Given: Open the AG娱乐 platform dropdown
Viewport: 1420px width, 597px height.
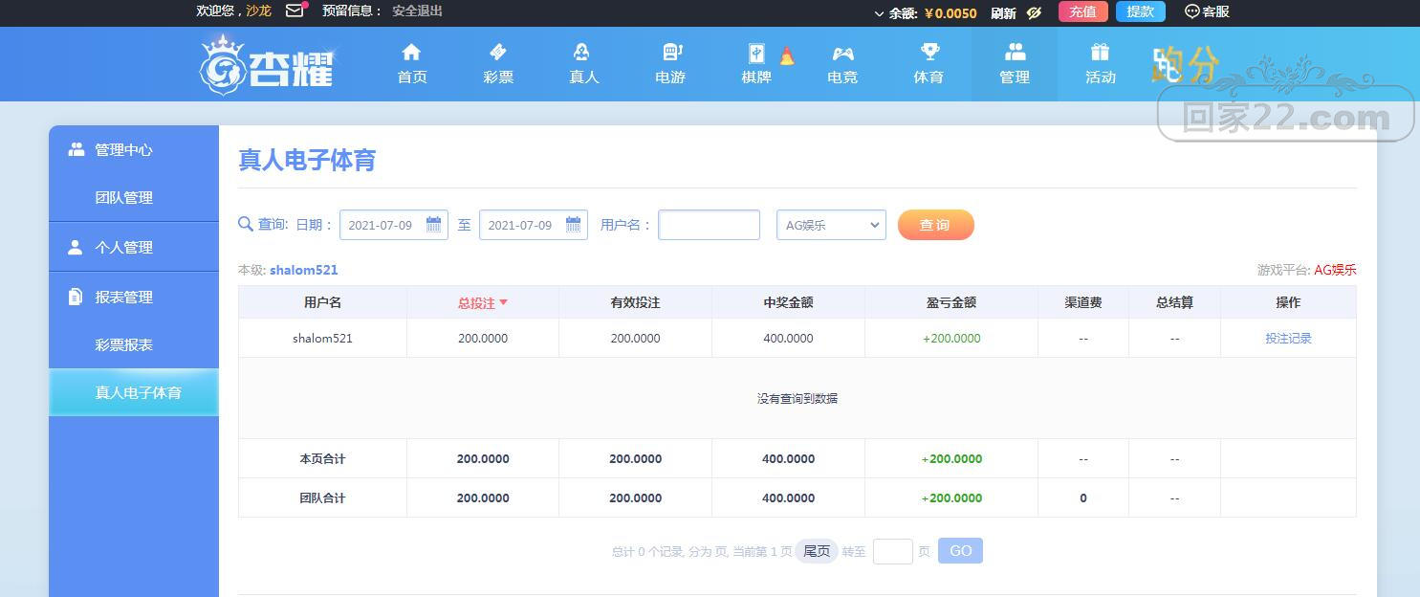Looking at the screenshot, I should click(x=831, y=225).
